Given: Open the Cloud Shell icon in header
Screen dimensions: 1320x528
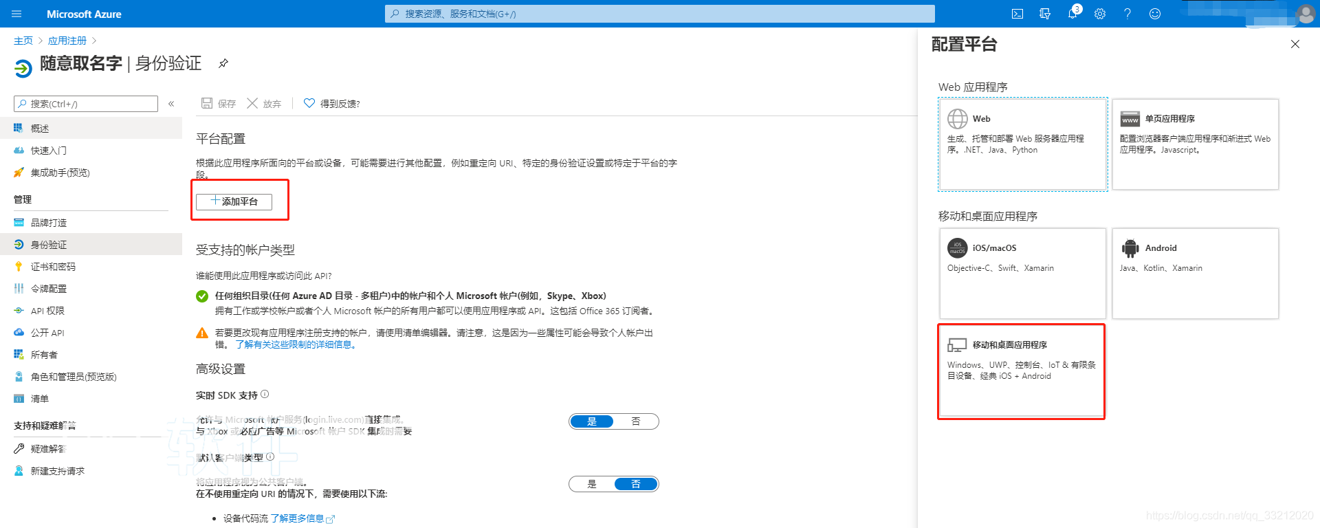Looking at the screenshot, I should coord(1017,14).
